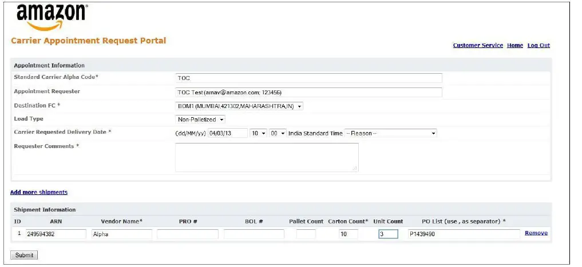Click the Appointment Requester field
This screenshot has height=267, width=582.
click(x=308, y=93)
